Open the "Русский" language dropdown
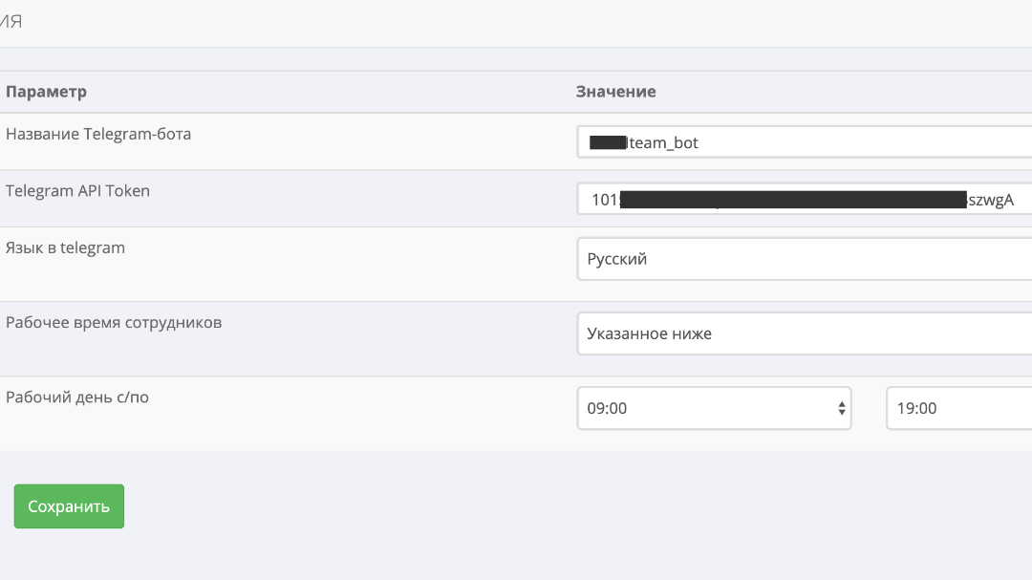This screenshot has width=1032, height=580. (x=805, y=259)
